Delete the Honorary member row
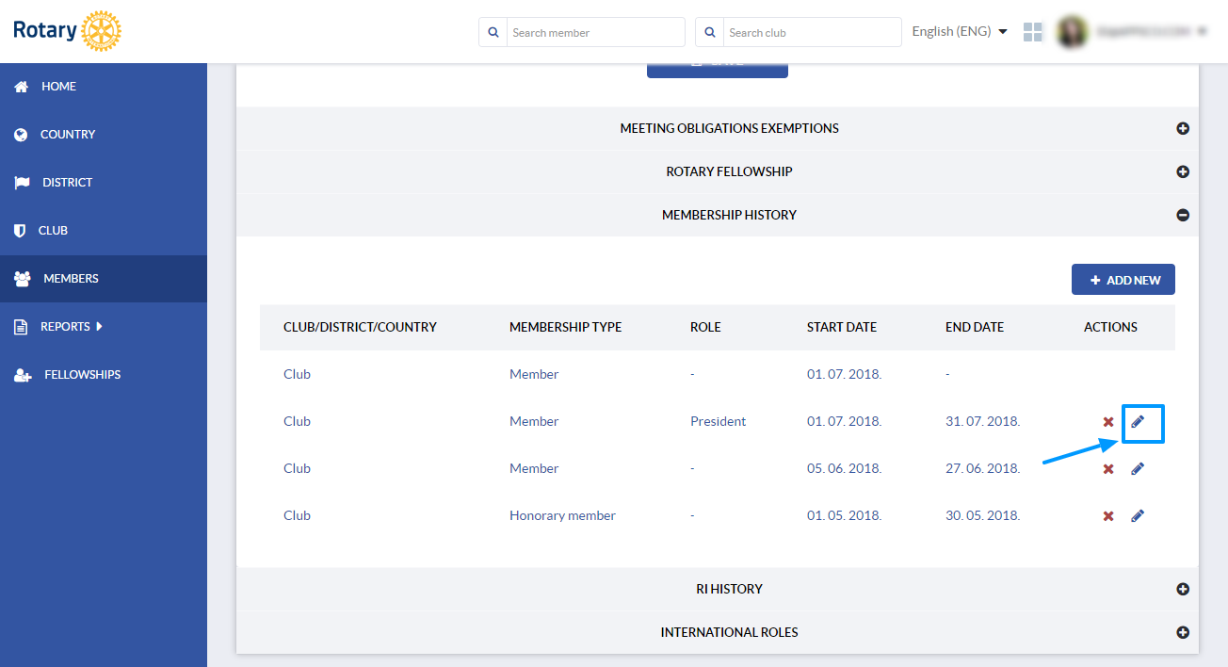The height and width of the screenshot is (667, 1228). click(x=1108, y=516)
